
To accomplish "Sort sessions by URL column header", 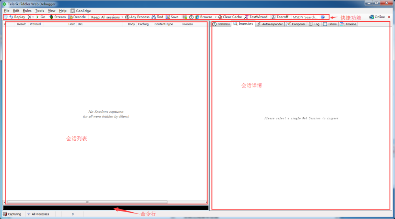I will click(80, 24).
